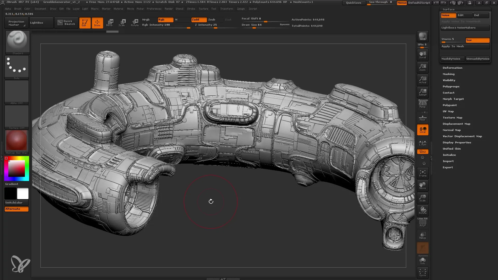The image size is (498, 280).
Task: Expand the Masking panel options
Action: (x=449, y=74)
